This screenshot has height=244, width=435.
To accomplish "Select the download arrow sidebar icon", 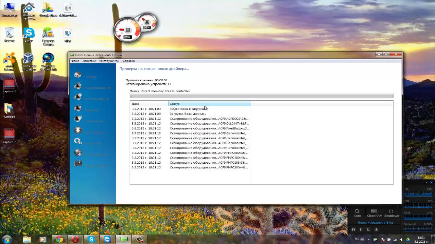I will [x=78, y=130].
